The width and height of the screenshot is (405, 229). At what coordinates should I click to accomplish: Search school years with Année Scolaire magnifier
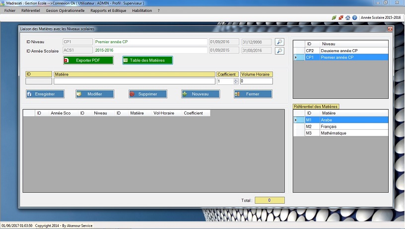click(279, 51)
